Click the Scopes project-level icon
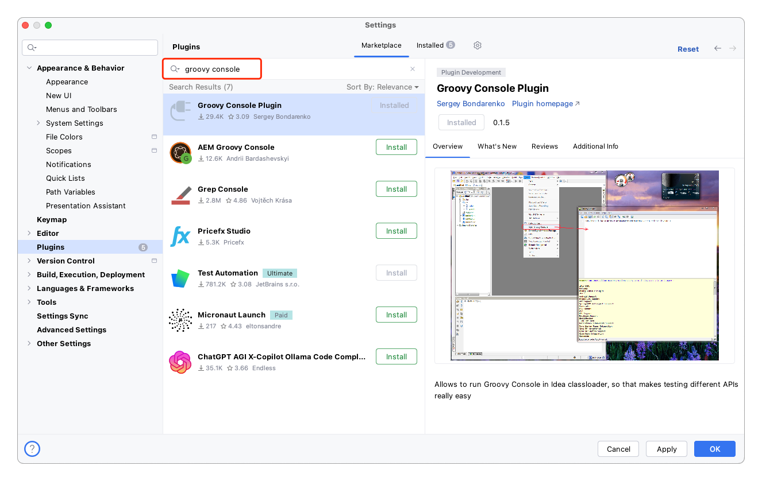This screenshot has width=762, height=481. (x=154, y=150)
